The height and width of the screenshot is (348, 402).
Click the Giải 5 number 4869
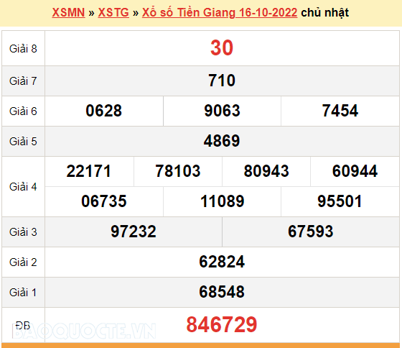tap(222, 141)
